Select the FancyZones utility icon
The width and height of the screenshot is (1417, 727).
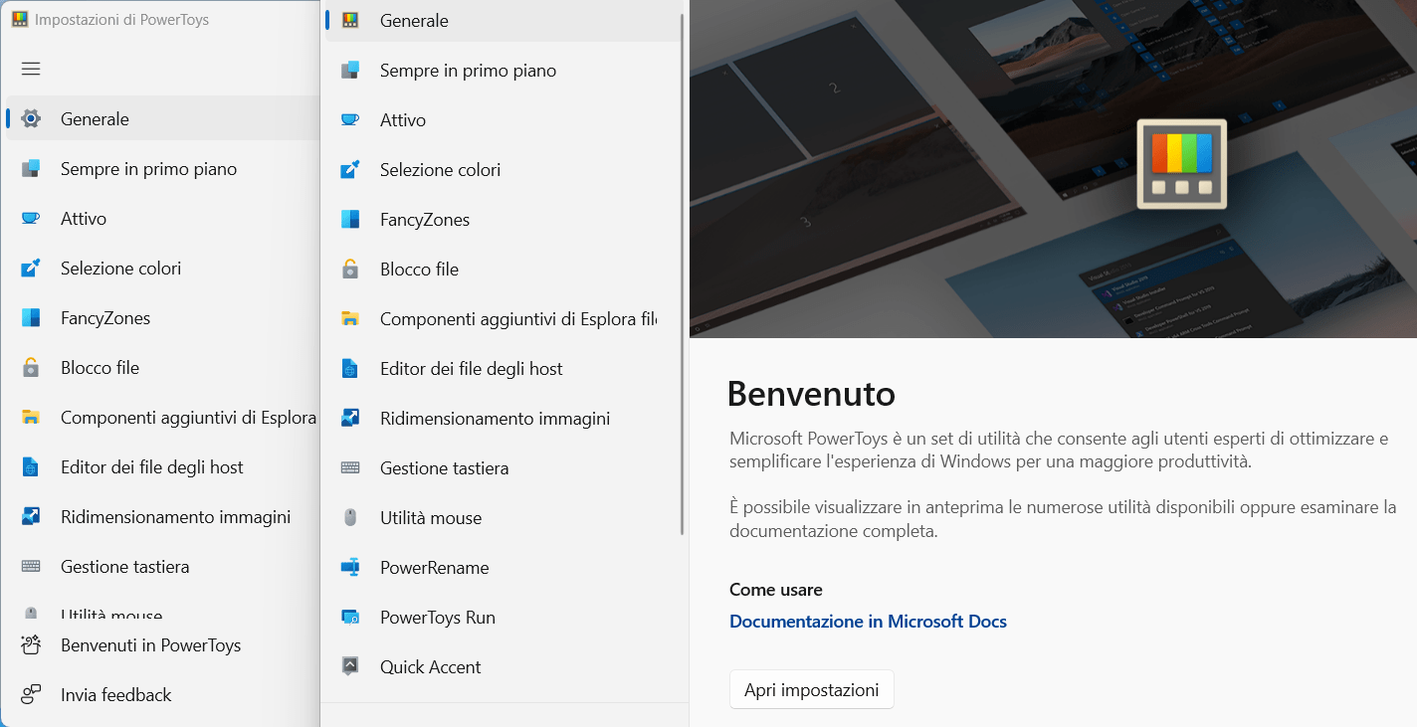pos(351,219)
